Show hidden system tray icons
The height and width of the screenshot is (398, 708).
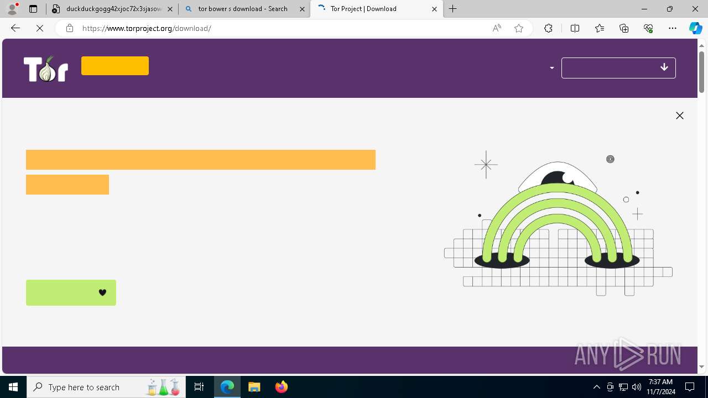pyautogui.click(x=596, y=387)
